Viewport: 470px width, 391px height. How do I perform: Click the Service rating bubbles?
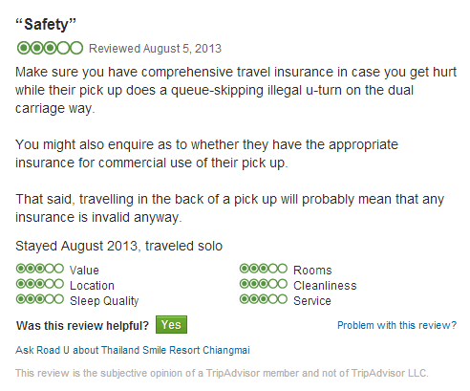coord(264,299)
